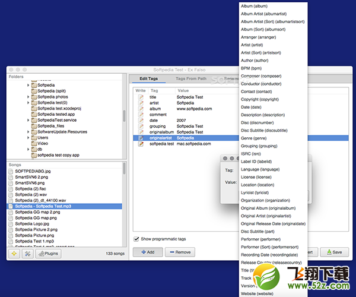Click the Songs list scrollbar
Image resolution: width=356 pixels, height=297 pixels.
click(124, 168)
